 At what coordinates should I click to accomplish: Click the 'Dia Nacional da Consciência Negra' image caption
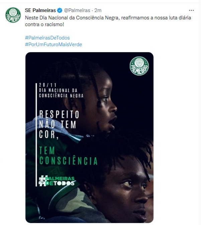[61, 93]
